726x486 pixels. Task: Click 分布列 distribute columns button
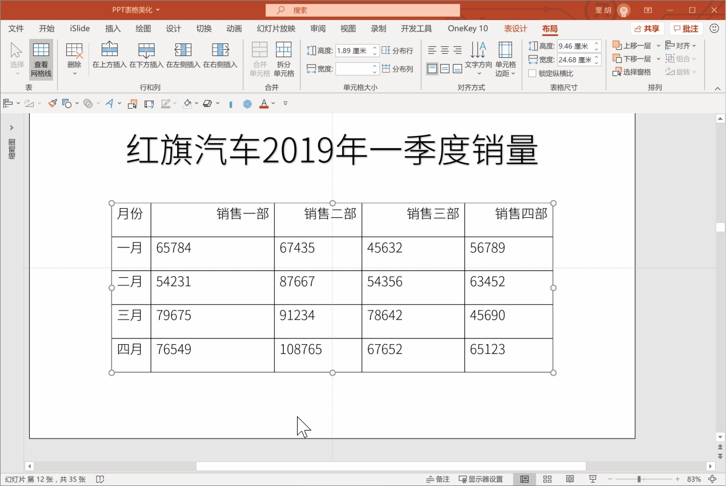[398, 69]
